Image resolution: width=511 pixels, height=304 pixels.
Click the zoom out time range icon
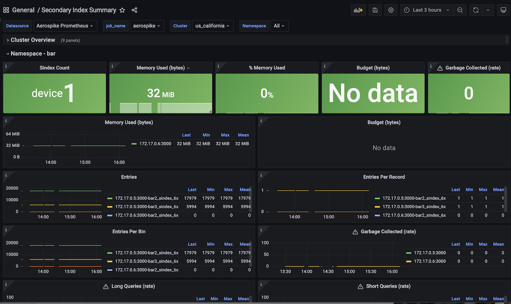460,10
